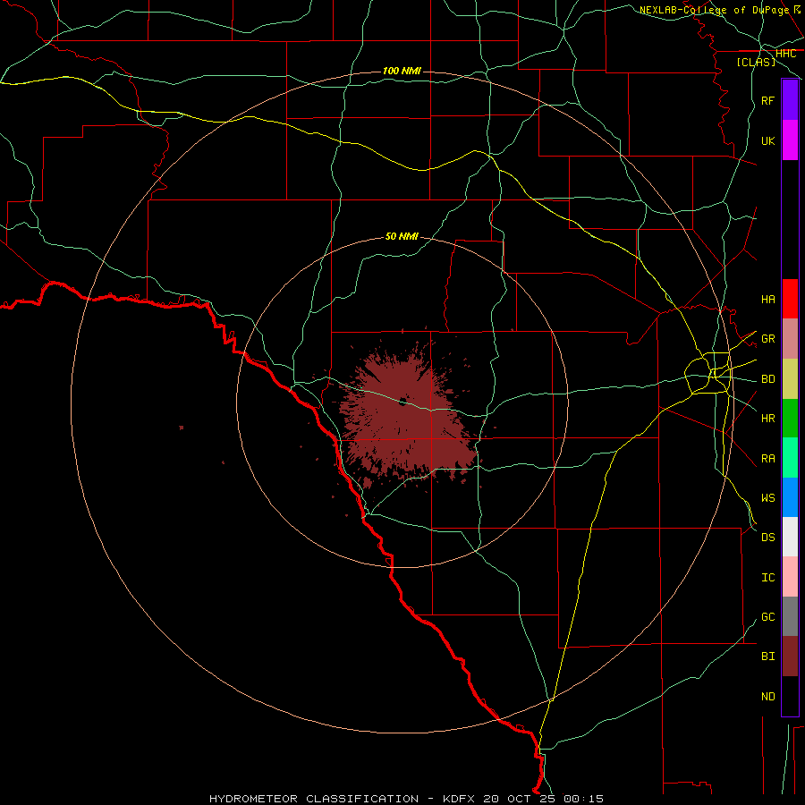Click the 'RA' legend label
Screen dimensions: 805x805
(x=767, y=459)
